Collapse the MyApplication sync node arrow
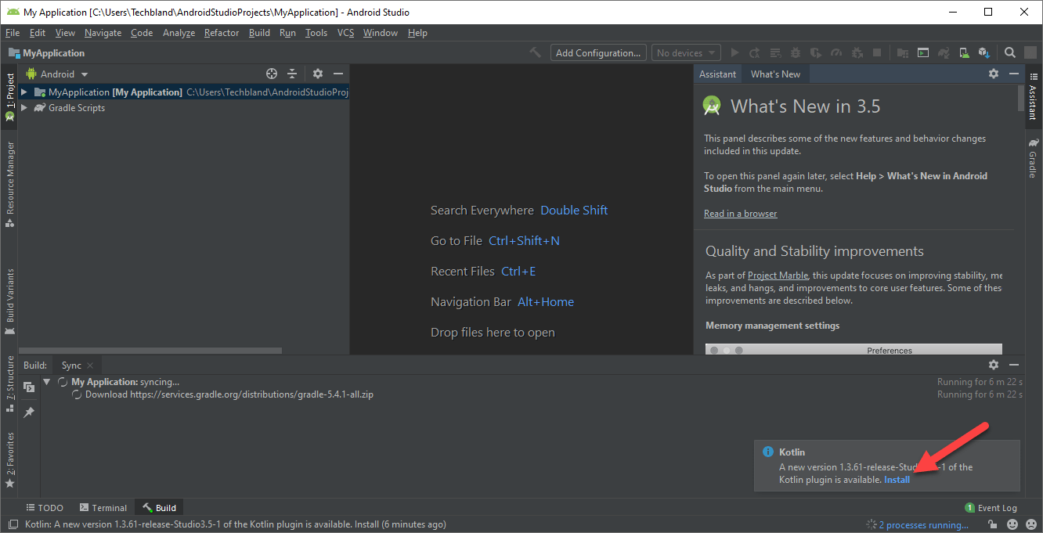The height and width of the screenshot is (533, 1043). [46, 382]
